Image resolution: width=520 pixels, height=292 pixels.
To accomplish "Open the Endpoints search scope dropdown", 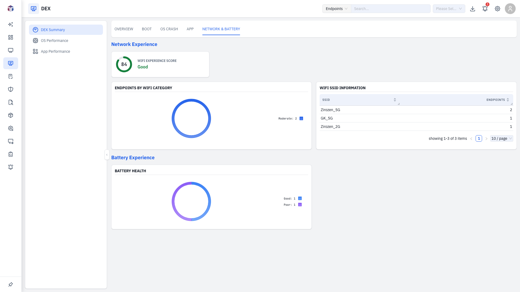I will pos(337,9).
